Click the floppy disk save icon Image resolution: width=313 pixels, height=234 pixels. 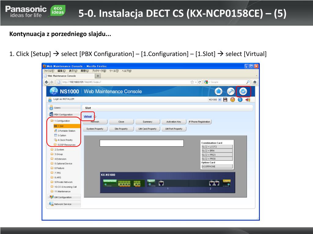pyautogui.click(x=225, y=100)
